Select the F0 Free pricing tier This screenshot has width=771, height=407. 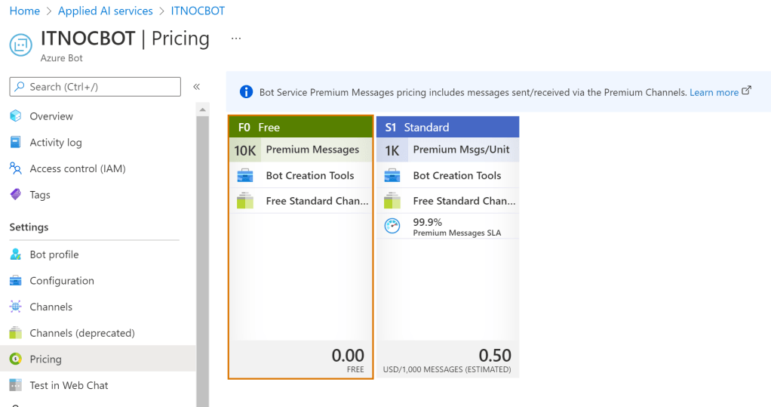click(x=300, y=247)
